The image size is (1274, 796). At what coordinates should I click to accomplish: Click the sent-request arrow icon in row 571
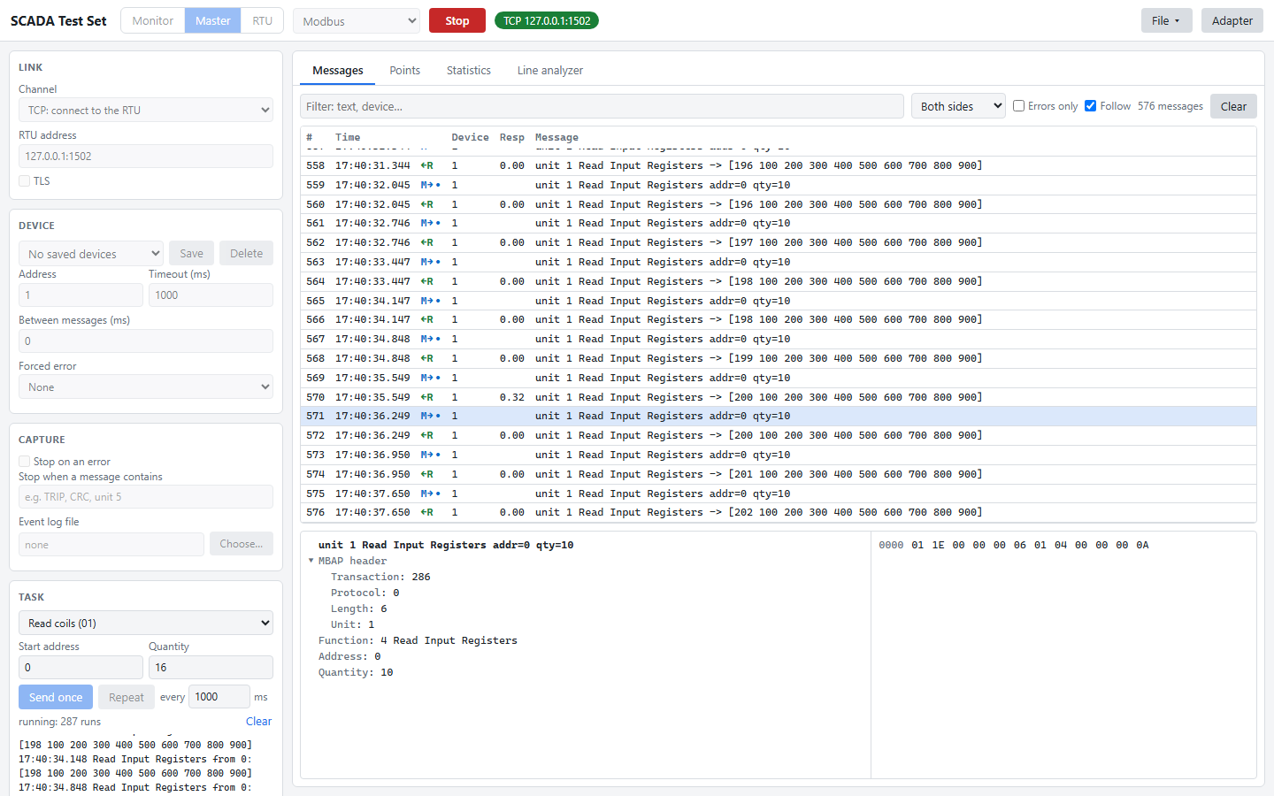(430, 416)
